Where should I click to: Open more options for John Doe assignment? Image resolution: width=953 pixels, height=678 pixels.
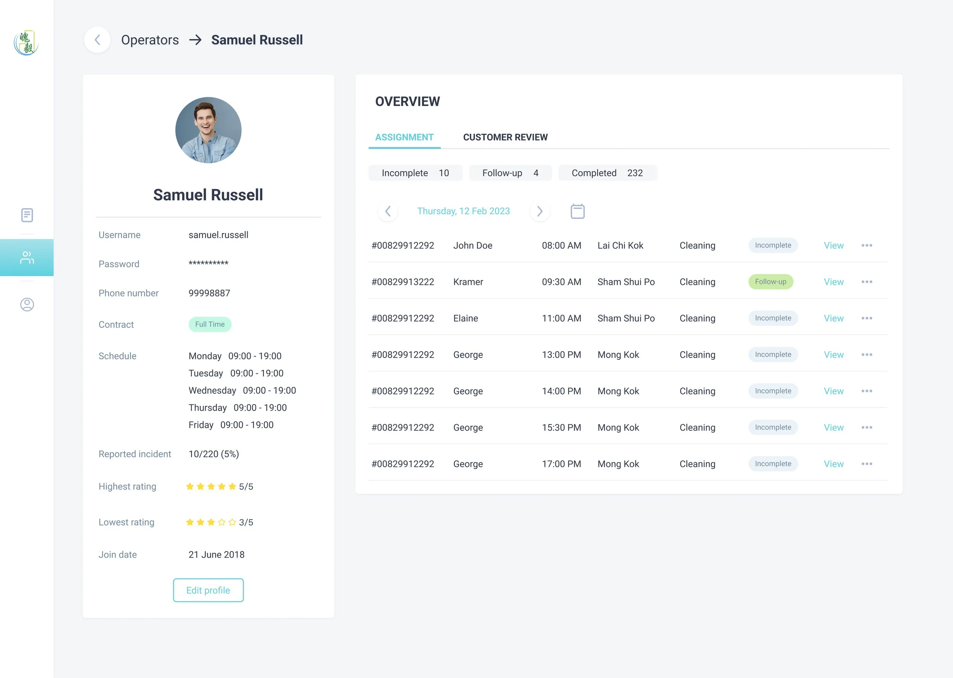click(866, 246)
